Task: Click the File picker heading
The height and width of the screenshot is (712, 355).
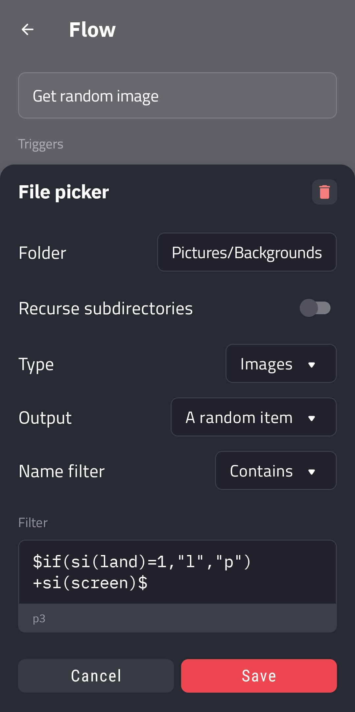Action: point(64,192)
